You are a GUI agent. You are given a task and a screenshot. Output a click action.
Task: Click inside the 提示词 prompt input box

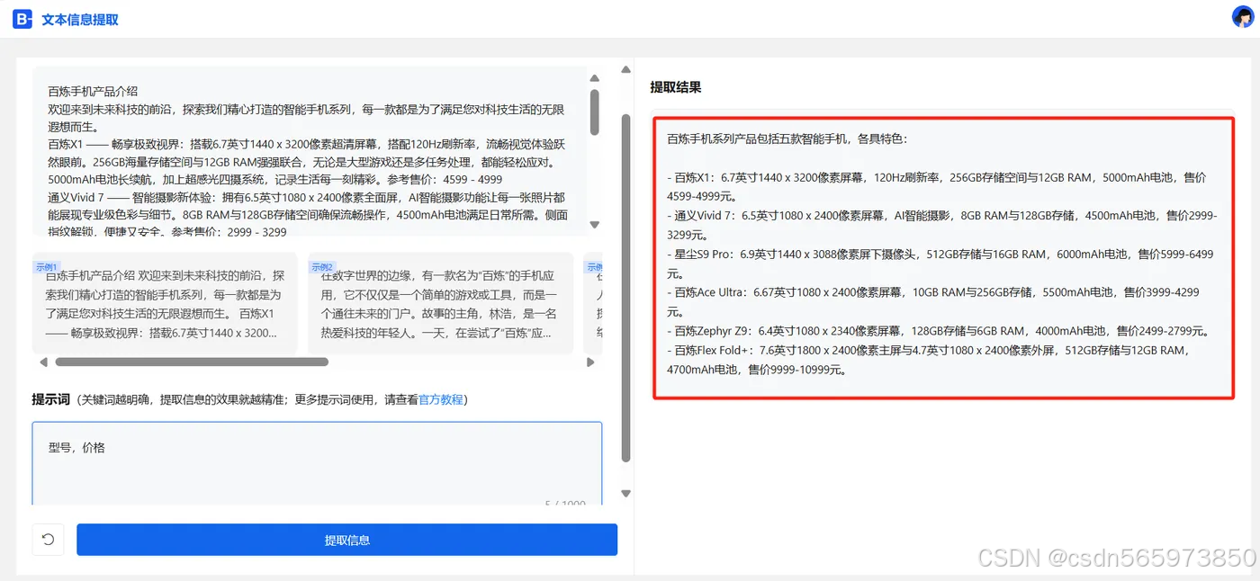coord(317,468)
